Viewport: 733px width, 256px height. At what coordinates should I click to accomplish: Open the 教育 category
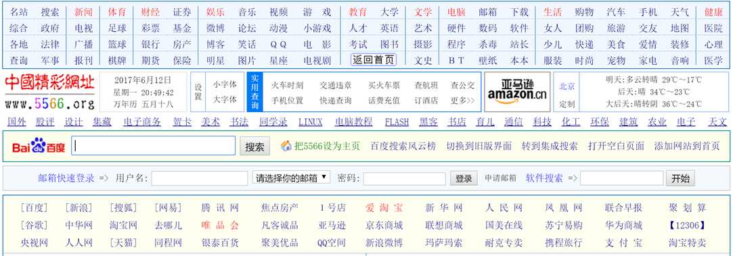[x=358, y=12]
